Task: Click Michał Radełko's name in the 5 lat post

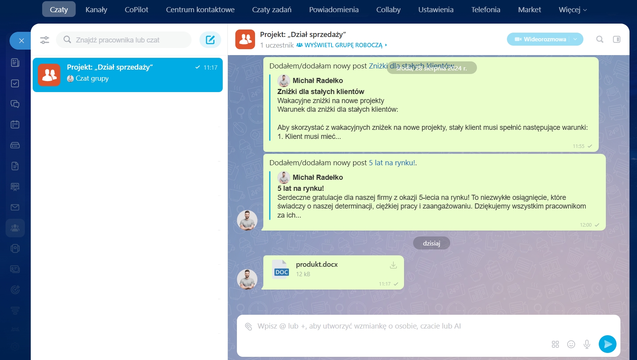Action: tap(318, 177)
